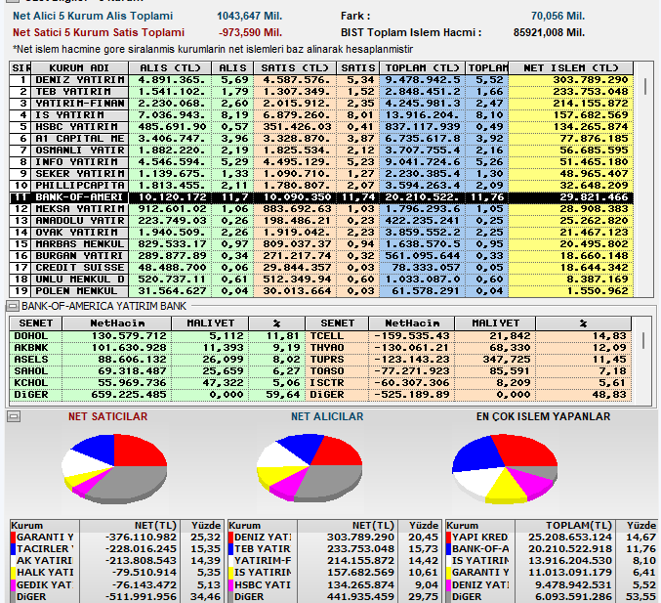The height and width of the screenshot is (603, 661).
Task: Select the INFO YATIRIM row
Action: 321,162
